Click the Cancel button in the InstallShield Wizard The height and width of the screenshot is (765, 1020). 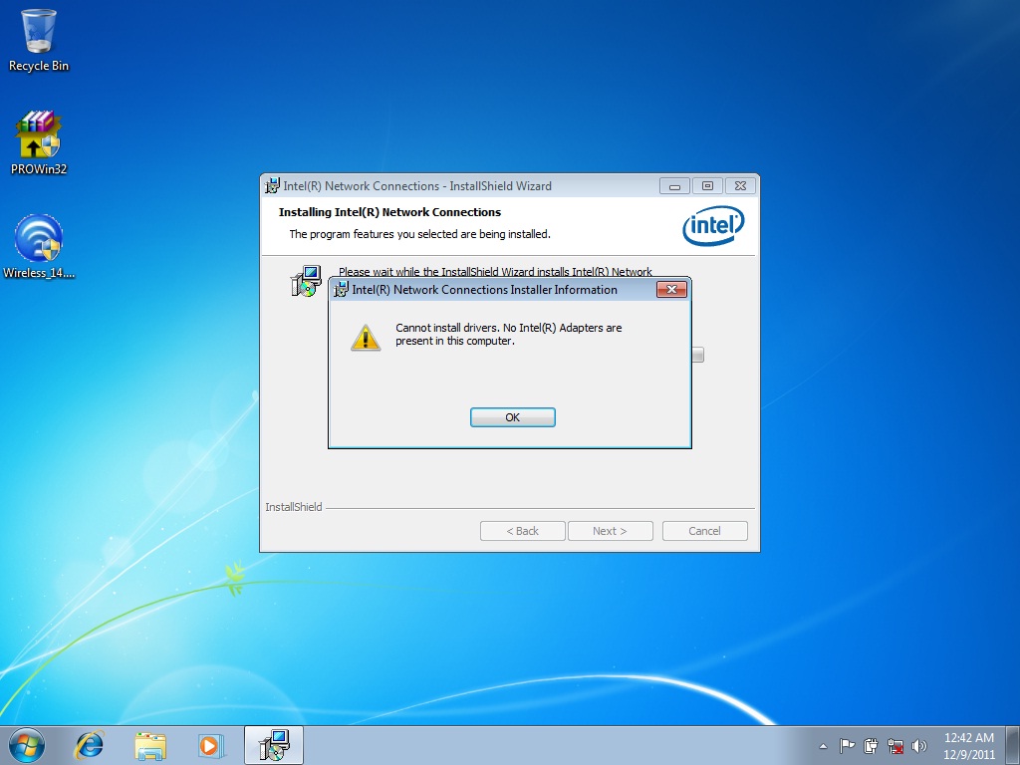click(x=704, y=531)
